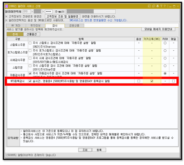Viewport: 184px width, 165px height.
Task: Check the 시세감시주문 row checkbox
Action: (x=30, y=58)
